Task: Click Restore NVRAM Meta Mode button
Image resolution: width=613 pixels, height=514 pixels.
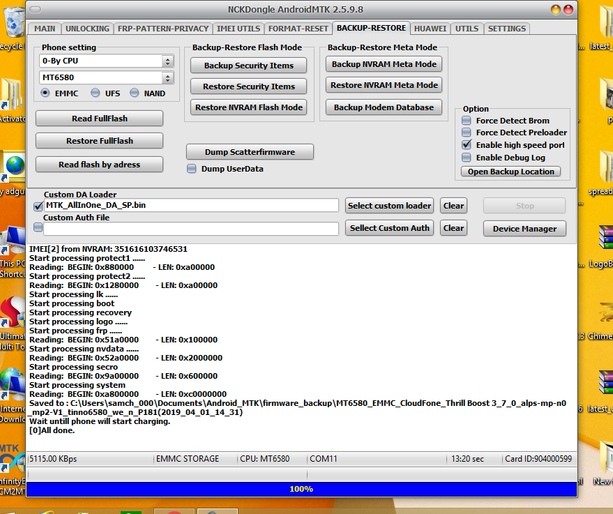Action: coord(384,85)
